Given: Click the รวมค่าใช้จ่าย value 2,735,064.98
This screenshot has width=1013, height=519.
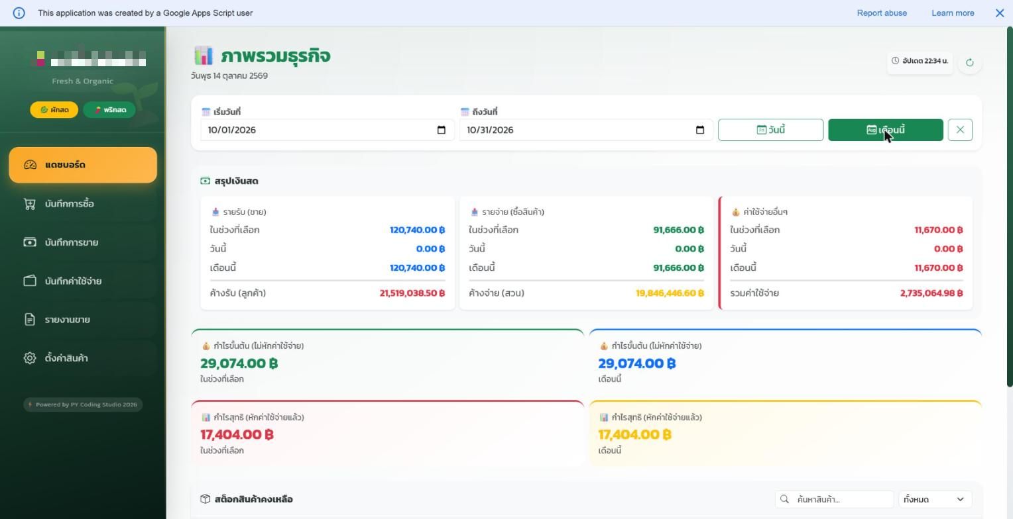Looking at the screenshot, I should 931,293.
